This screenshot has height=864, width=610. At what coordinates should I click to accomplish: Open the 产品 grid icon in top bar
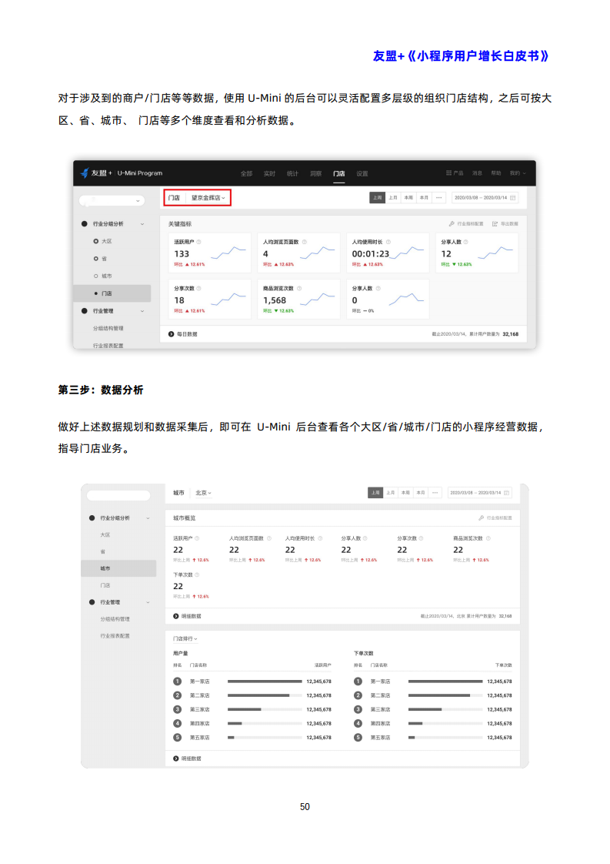449,173
